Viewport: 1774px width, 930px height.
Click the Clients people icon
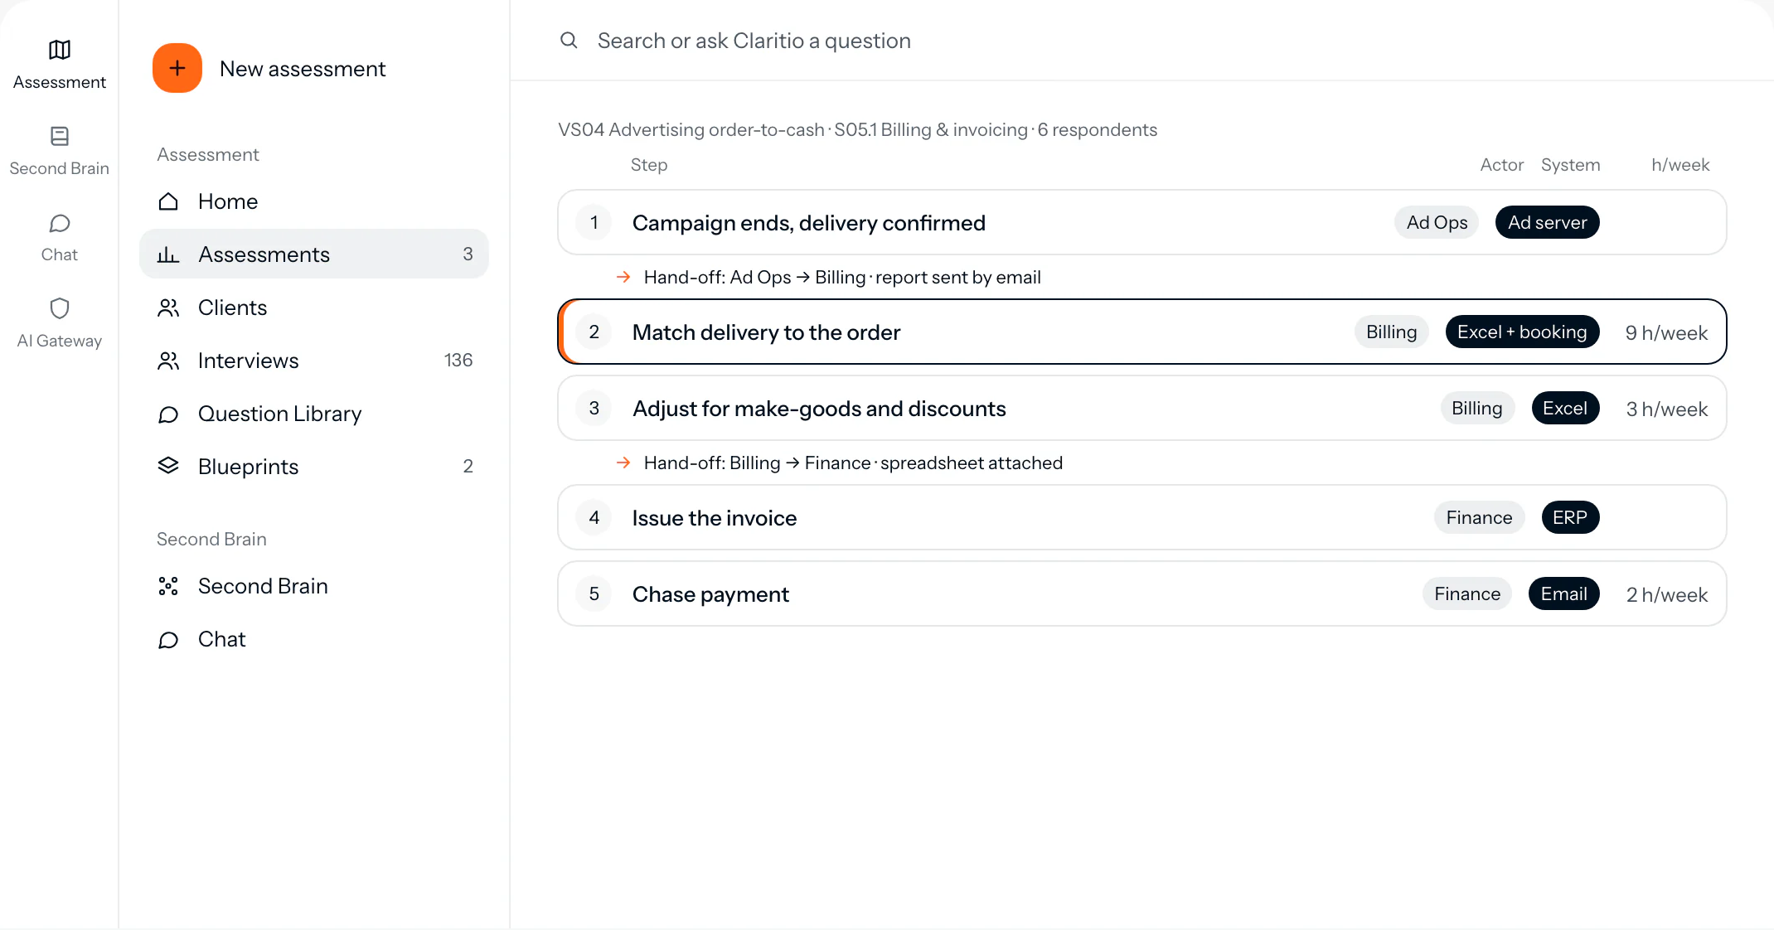[x=168, y=308]
